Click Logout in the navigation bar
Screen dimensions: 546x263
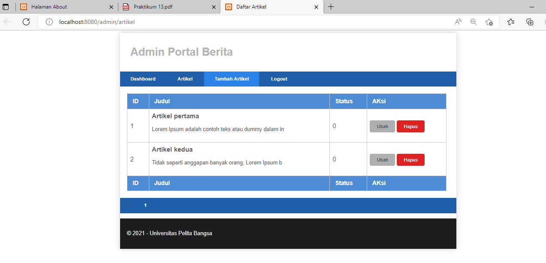point(279,79)
